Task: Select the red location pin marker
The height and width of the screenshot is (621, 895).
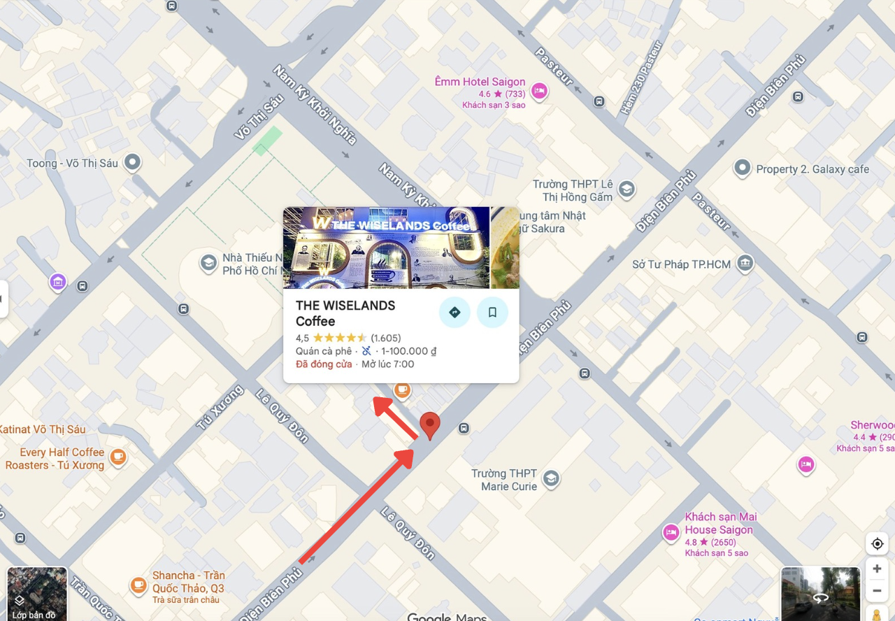Action: pyautogui.click(x=430, y=426)
